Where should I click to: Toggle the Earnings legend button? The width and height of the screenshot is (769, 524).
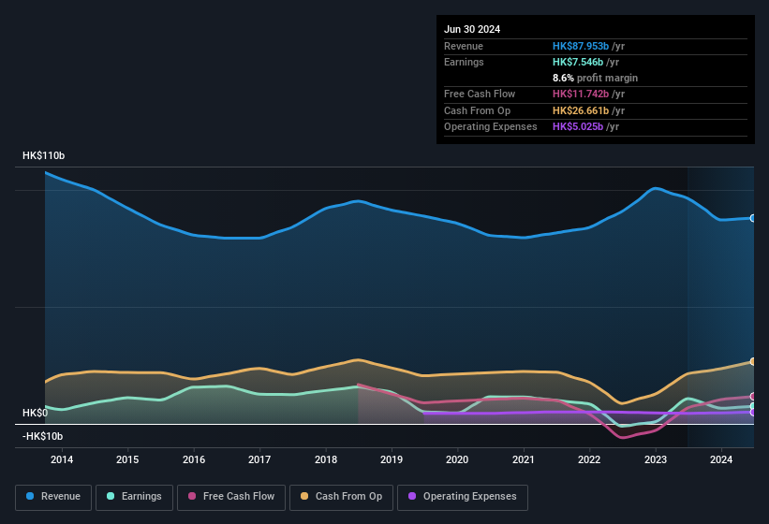(x=134, y=497)
